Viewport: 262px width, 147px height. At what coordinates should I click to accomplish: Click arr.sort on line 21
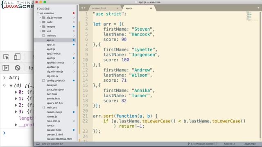click(103, 116)
